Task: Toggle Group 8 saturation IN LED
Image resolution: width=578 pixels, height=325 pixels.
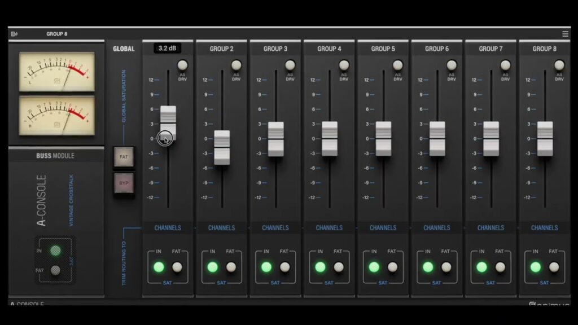Action: (536, 267)
